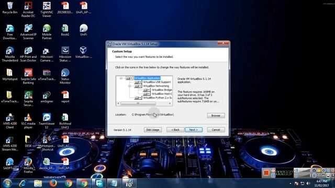Stop recording with the red stop button
The width and height of the screenshot is (335, 188).
click(x=266, y=173)
